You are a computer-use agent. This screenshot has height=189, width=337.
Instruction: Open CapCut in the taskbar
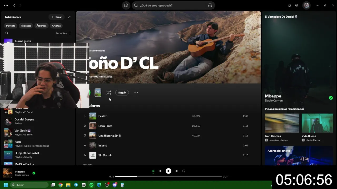click(x=84, y=185)
